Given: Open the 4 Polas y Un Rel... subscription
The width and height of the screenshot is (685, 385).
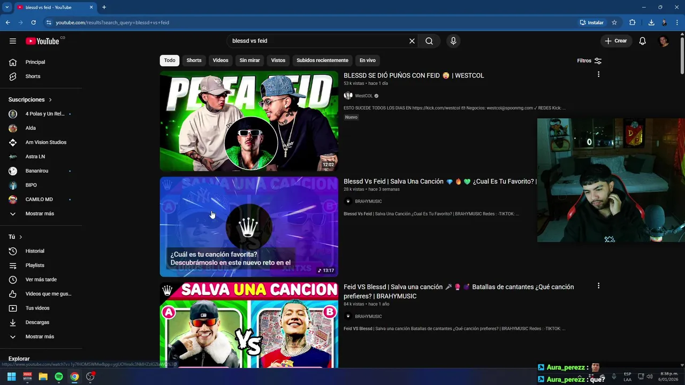Looking at the screenshot, I should click(x=41, y=114).
